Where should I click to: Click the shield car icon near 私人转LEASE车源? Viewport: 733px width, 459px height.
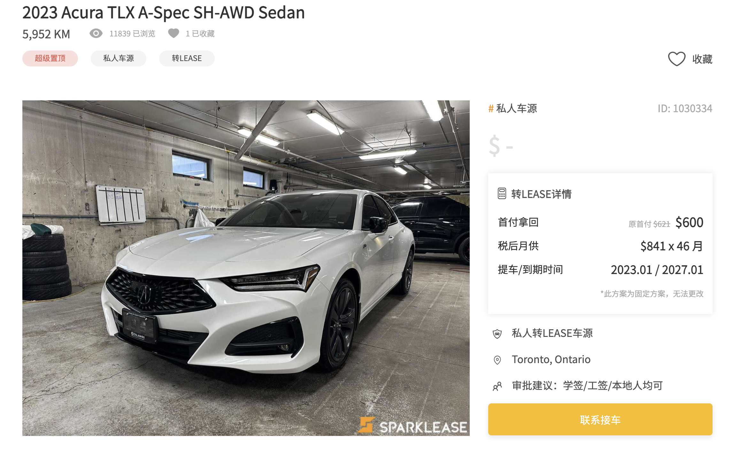coord(497,334)
